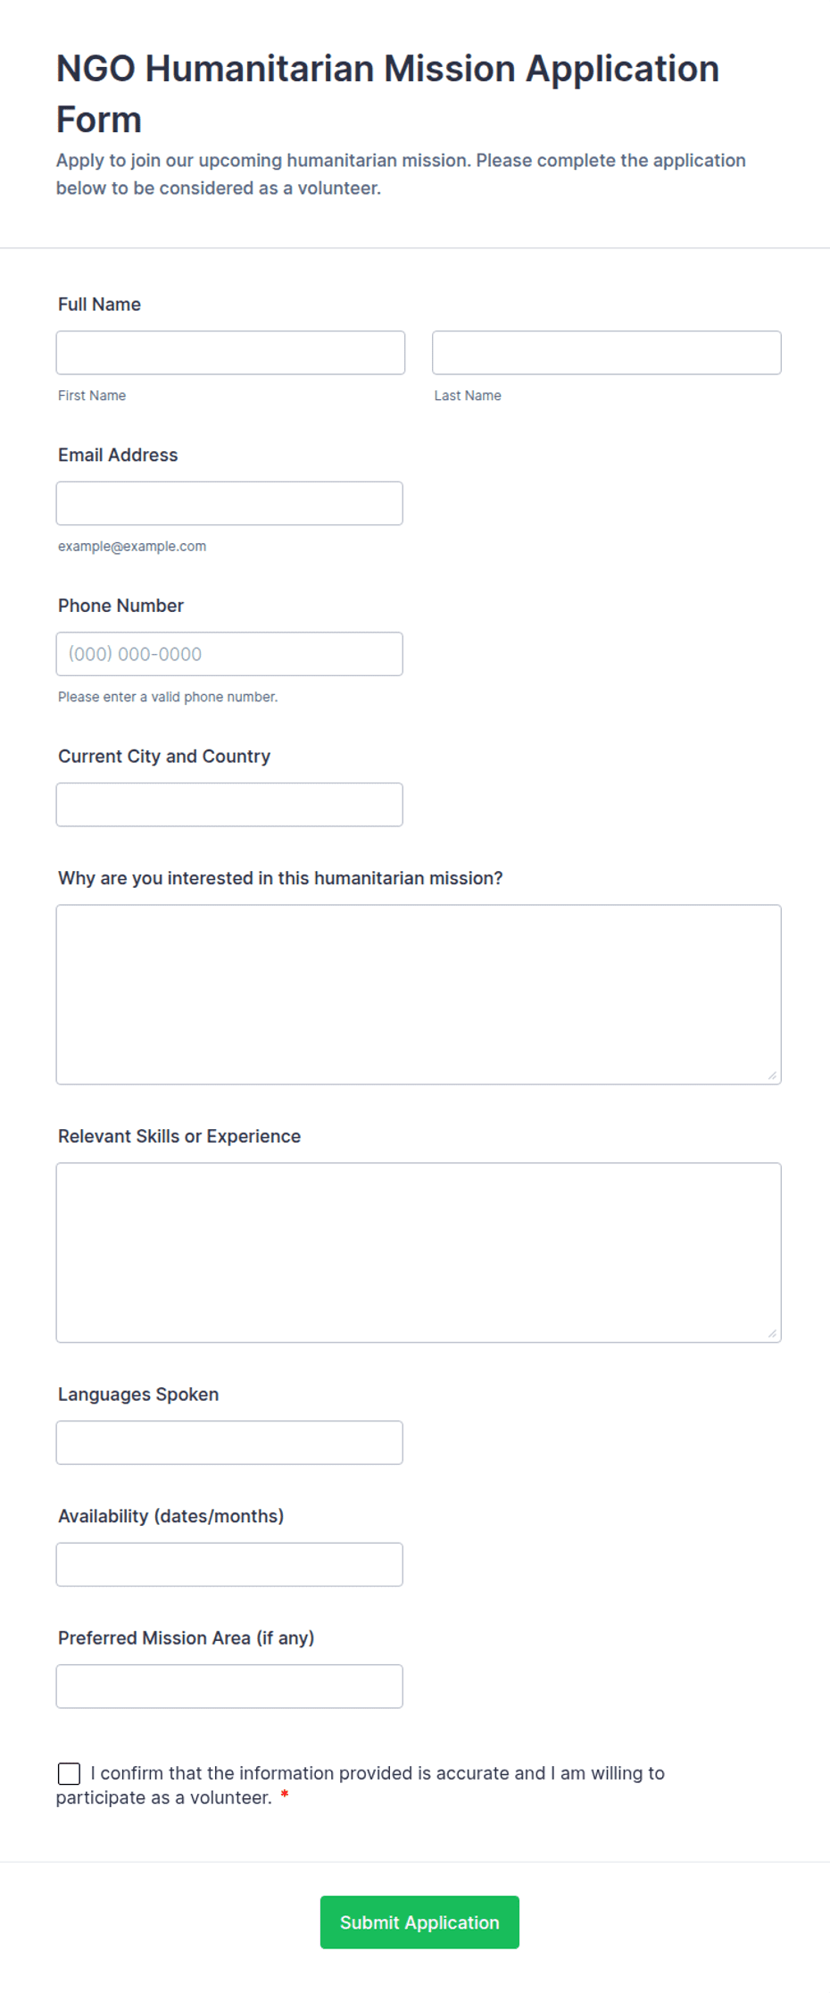Click the Languages Spoken label

coord(138,1394)
